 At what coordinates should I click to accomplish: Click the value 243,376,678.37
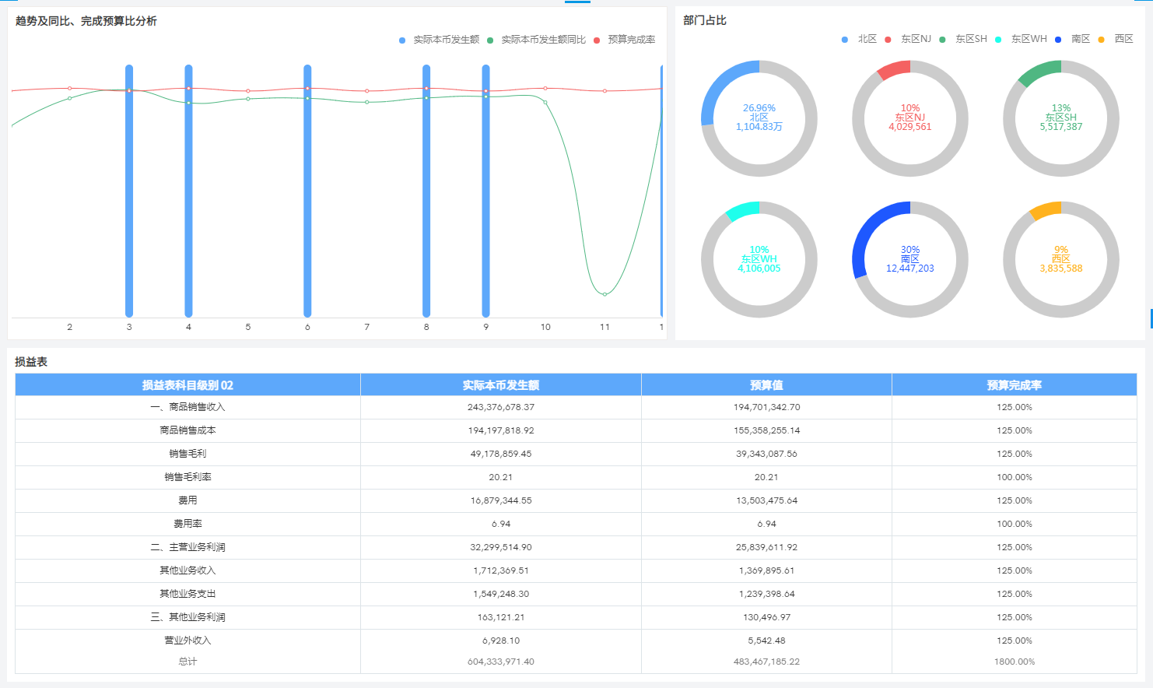click(x=501, y=407)
